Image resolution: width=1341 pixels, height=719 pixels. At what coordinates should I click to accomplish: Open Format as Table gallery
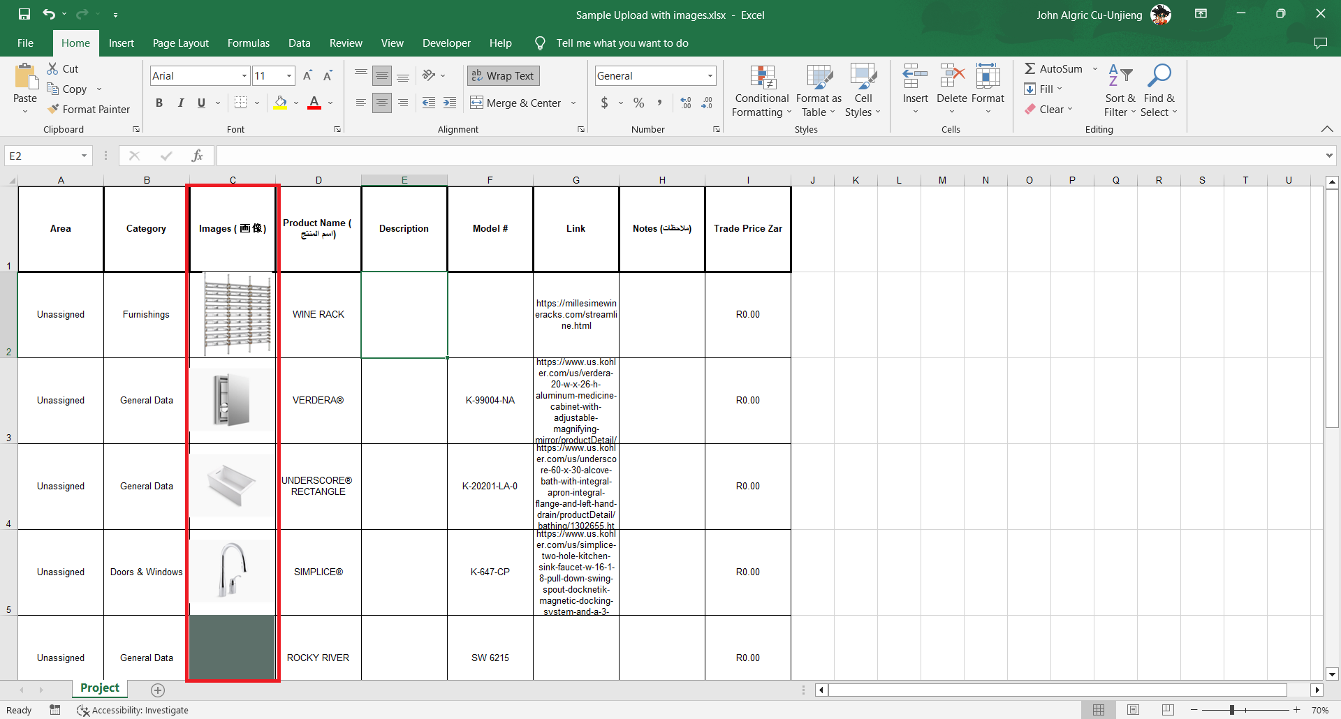tap(819, 91)
